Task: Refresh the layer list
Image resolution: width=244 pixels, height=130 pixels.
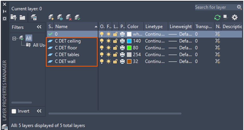Action: (217, 17)
